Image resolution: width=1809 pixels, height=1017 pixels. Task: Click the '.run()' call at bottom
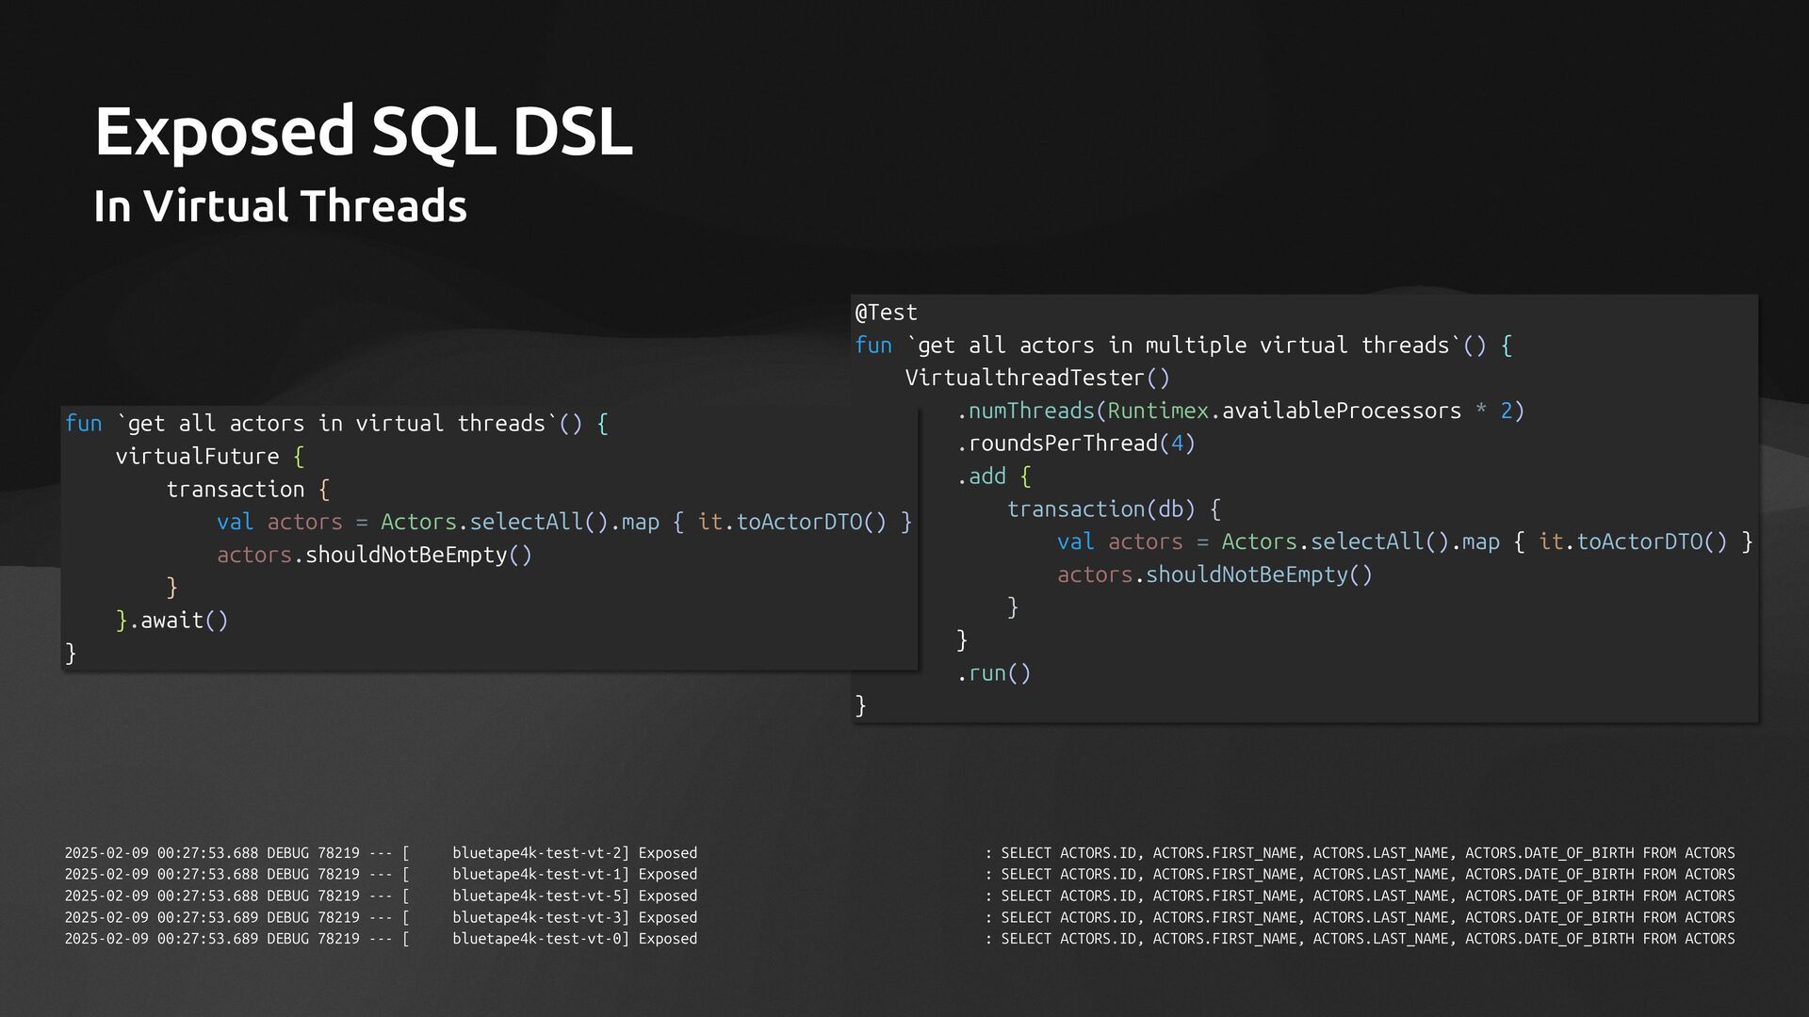click(993, 673)
